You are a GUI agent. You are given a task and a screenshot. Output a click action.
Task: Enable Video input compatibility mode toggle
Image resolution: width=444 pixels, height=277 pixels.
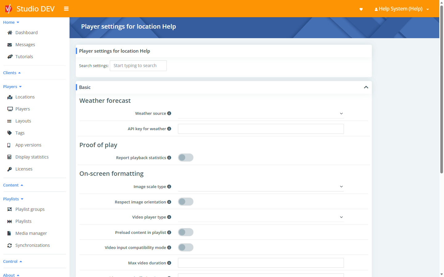tap(186, 247)
